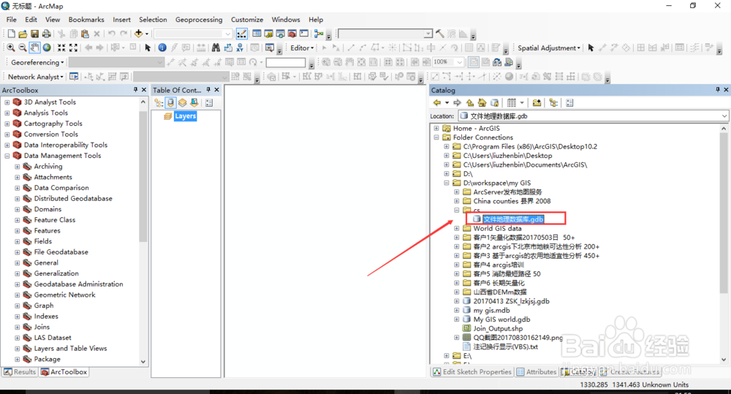731x394 pixels.
Task: Expand the 3D Analyst Tools toolbox
Action: tap(7, 102)
